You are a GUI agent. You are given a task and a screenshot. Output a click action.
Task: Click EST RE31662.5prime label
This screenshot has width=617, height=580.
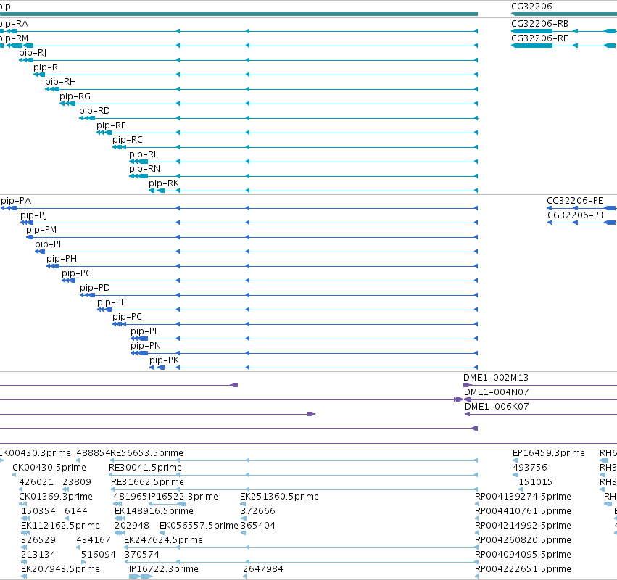coord(148,482)
